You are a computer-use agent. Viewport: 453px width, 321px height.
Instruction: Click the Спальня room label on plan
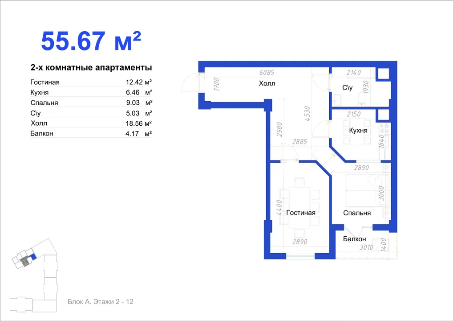click(357, 213)
